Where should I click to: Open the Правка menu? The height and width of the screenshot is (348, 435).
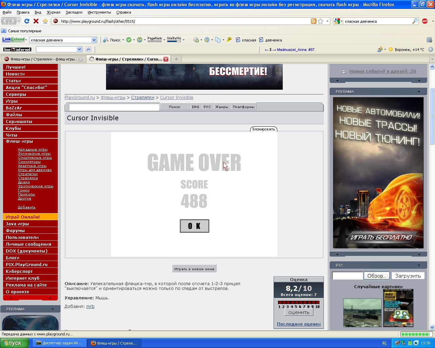tap(23, 12)
